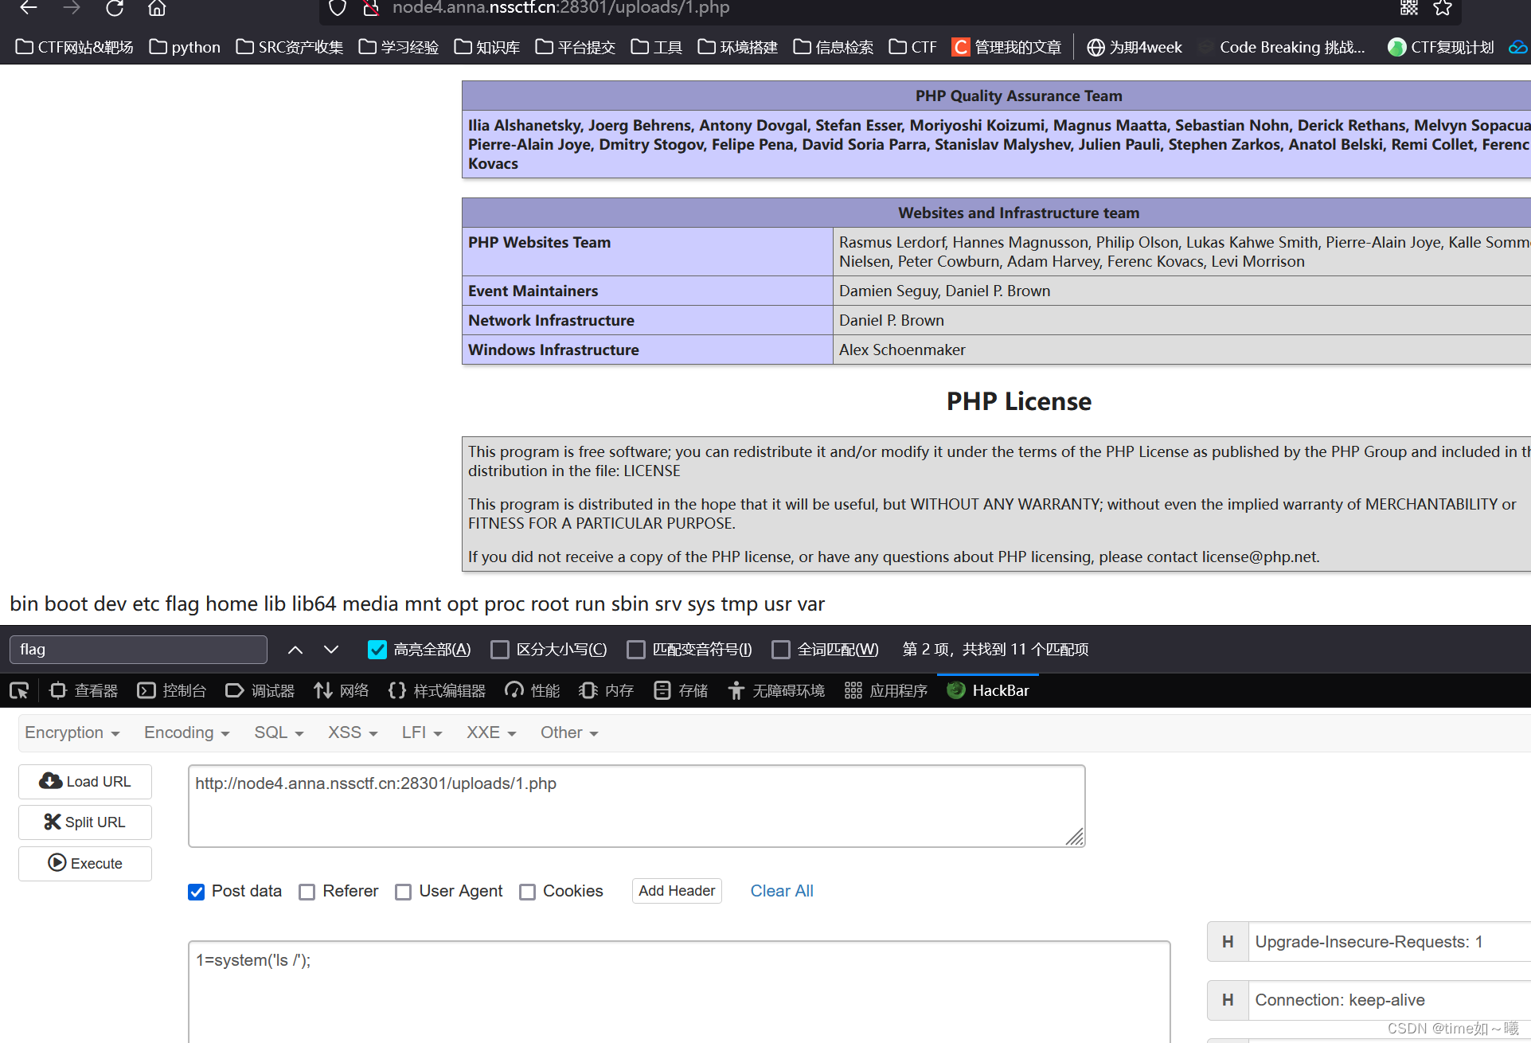This screenshot has width=1531, height=1043.
Task: Click the find-in-page search field containing flag
Action: tap(139, 650)
